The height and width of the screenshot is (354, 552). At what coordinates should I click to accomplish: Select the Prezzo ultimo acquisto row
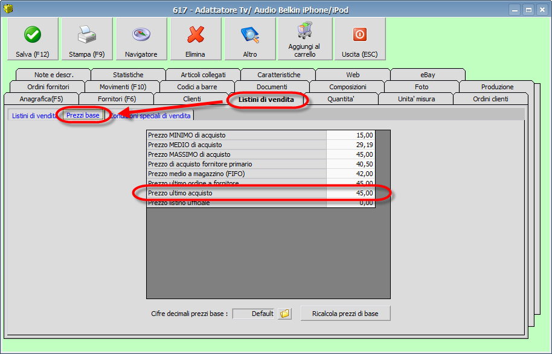[261, 193]
